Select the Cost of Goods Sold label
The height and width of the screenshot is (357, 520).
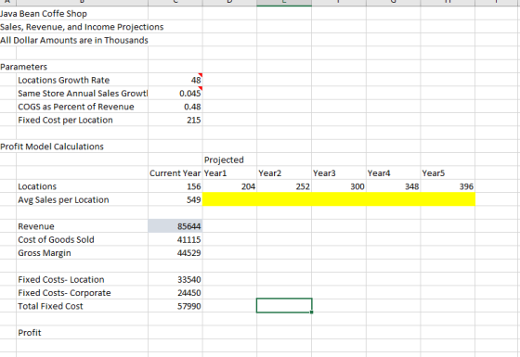click(56, 239)
